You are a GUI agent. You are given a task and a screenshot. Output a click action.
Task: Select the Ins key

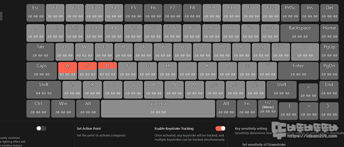(310, 13)
